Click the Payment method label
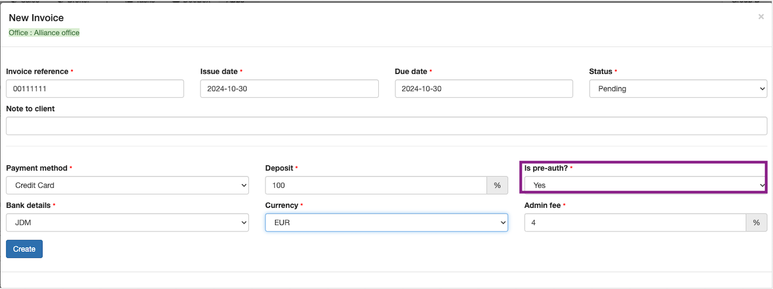 [37, 168]
